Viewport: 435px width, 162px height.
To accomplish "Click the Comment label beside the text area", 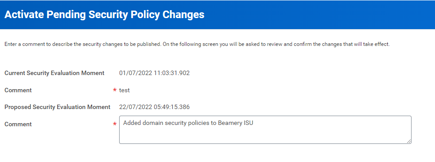I will (x=18, y=124).
